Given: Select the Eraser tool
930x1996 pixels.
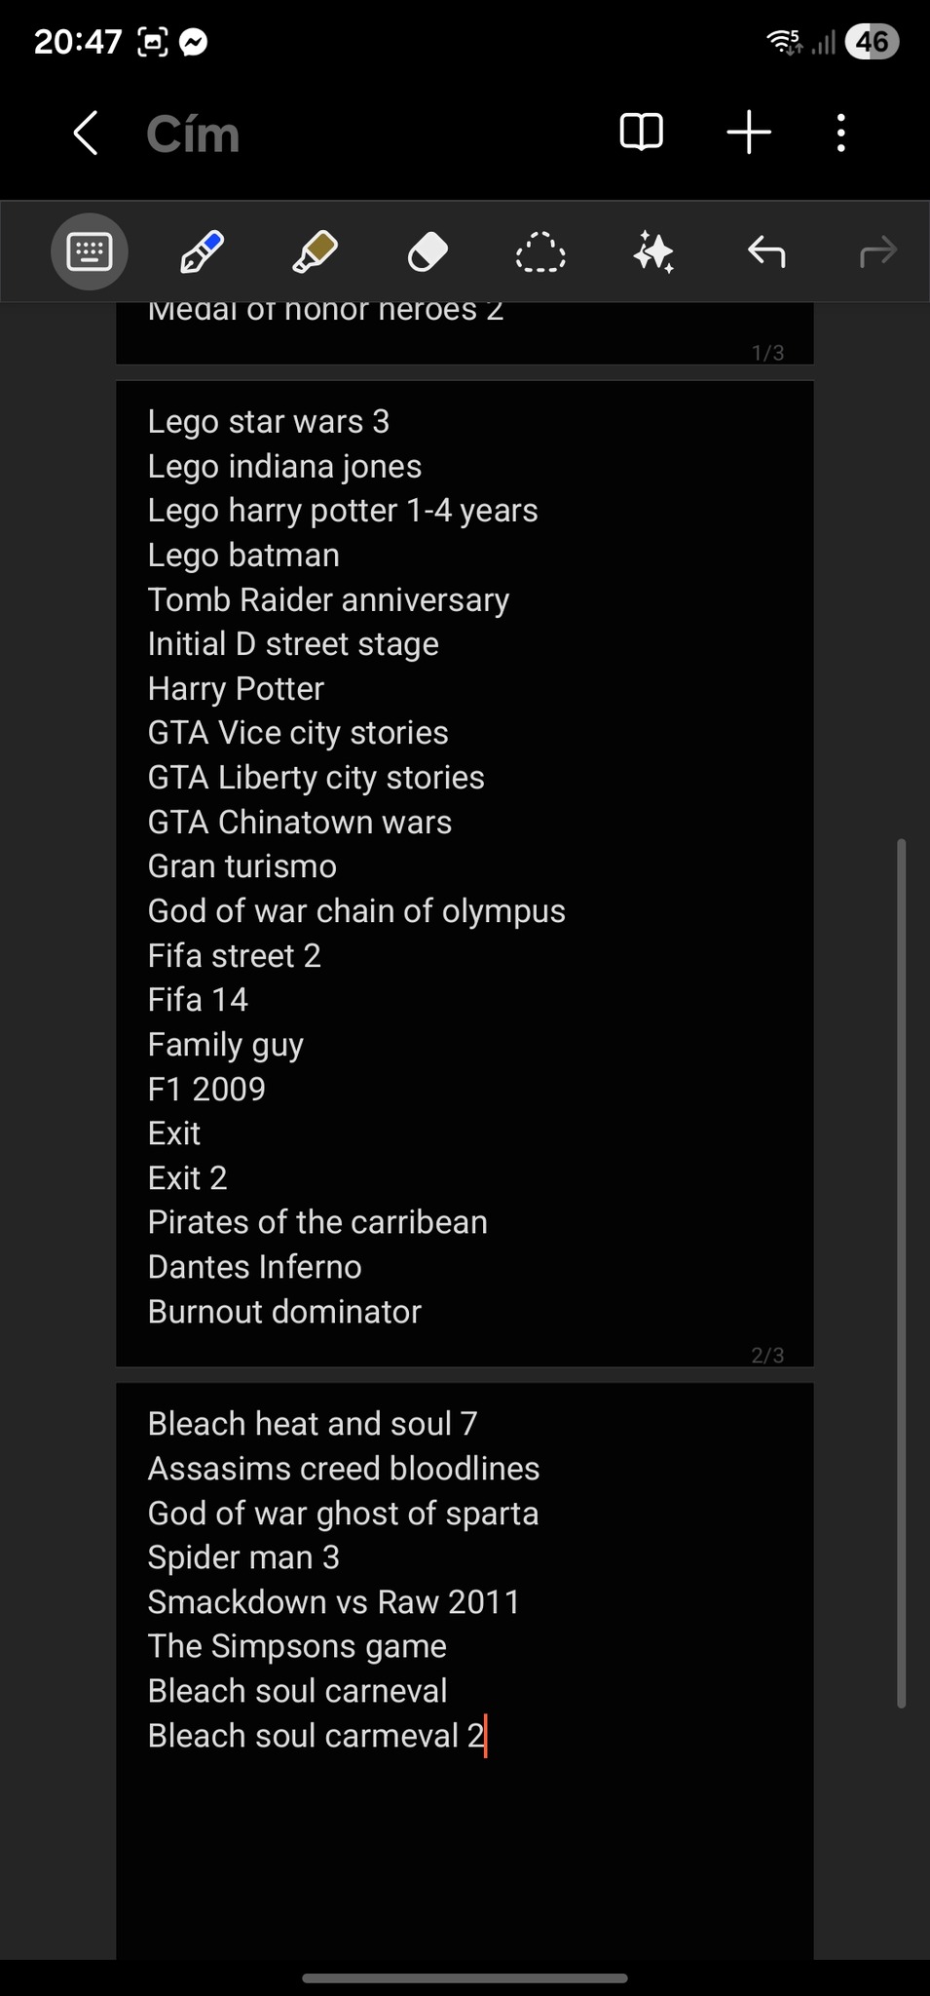Looking at the screenshot, I should click(427, 252).
